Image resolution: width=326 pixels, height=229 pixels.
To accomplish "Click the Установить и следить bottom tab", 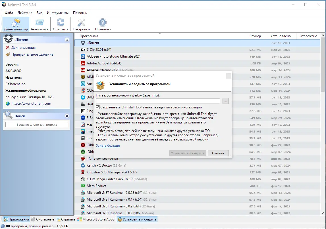I will tap(137, 219).
